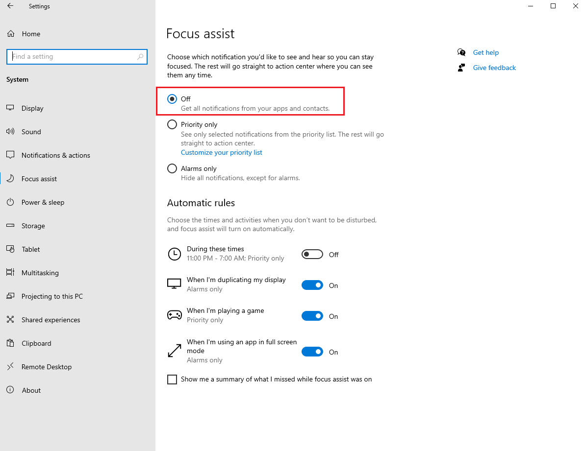Click the monitor icon for duplicating display

[x=174, y=284]
